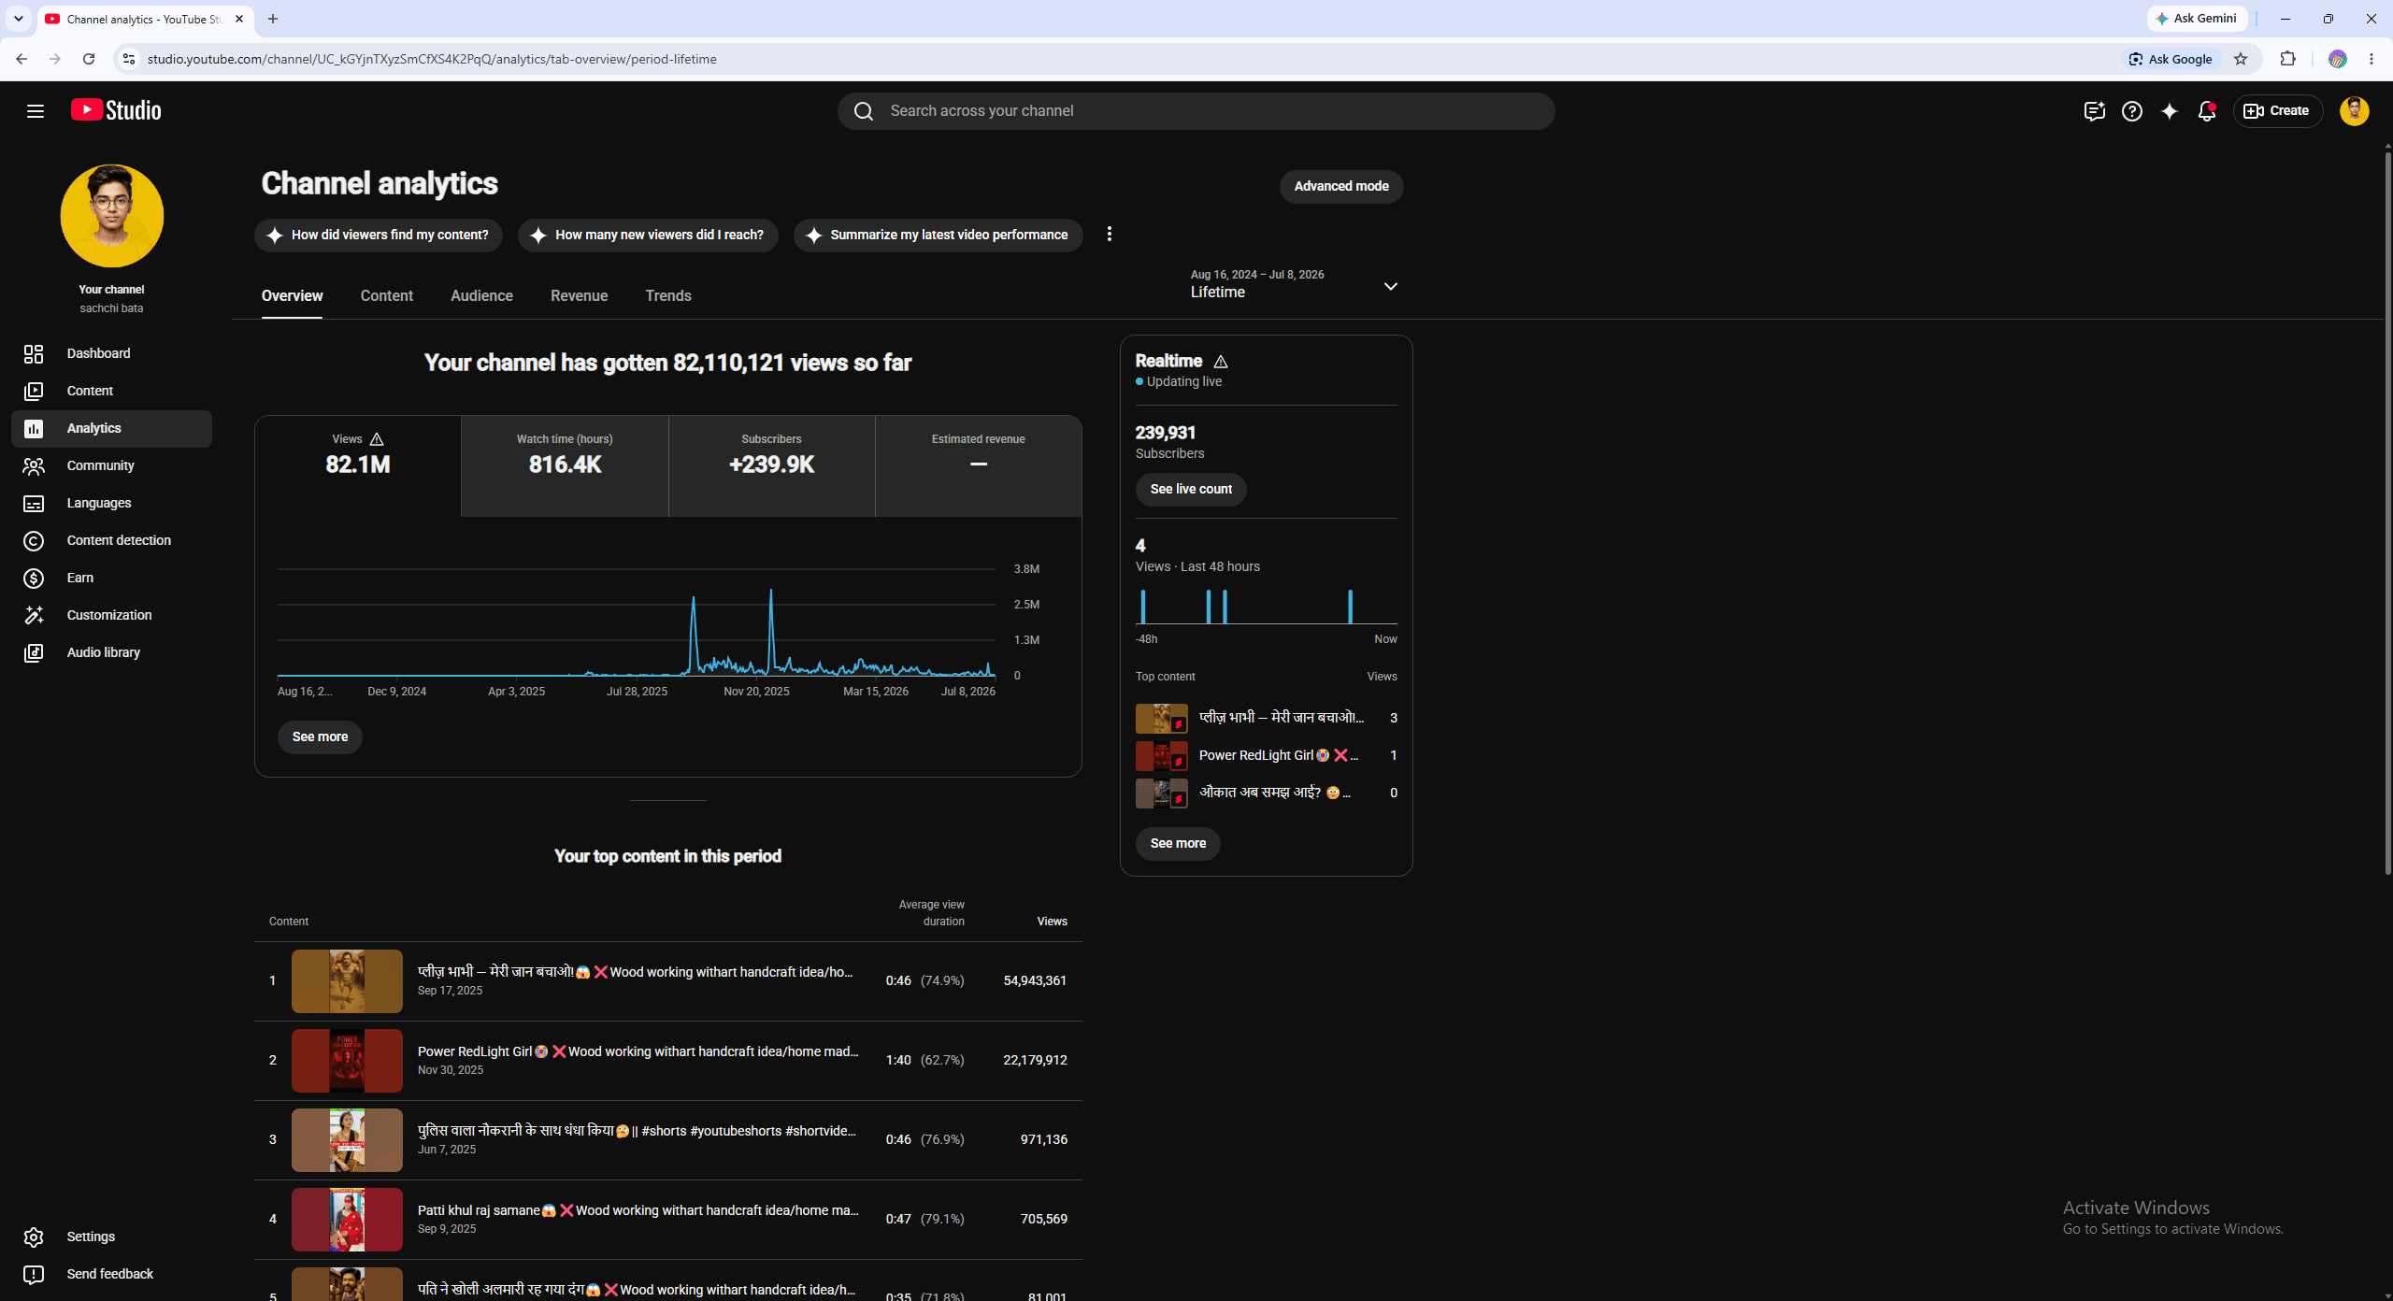Click 'Summarize my latest video performance'

(939, 236)
